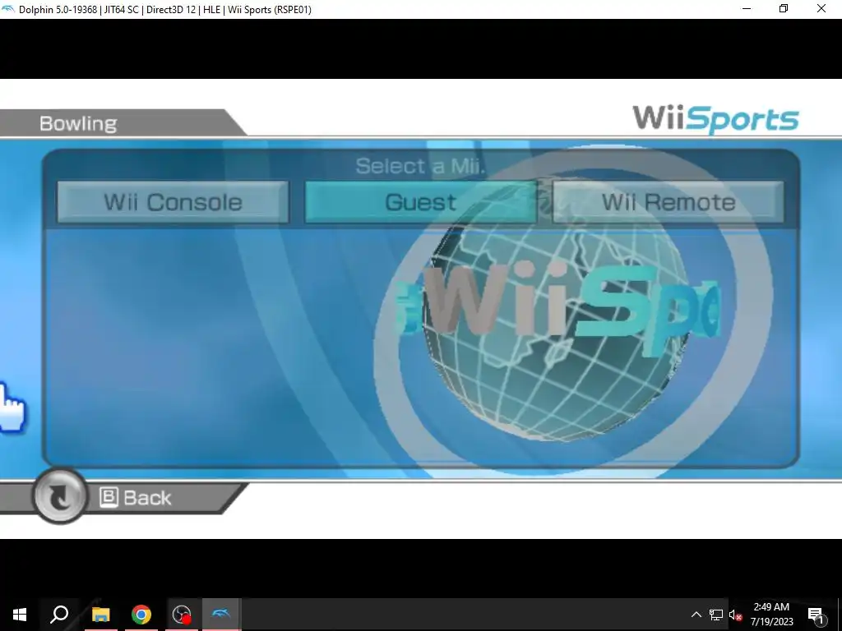The image size is (842, 631).
Task: Minimize the Dolphin window
Action: 747,9
